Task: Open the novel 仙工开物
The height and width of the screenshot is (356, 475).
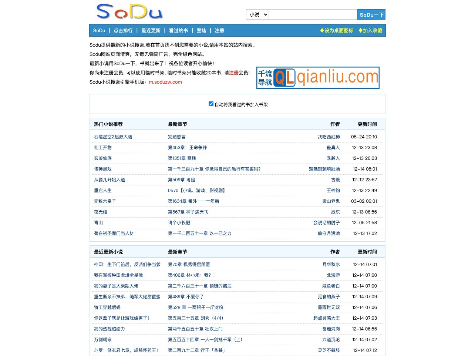Action: (x=102, y=147)
